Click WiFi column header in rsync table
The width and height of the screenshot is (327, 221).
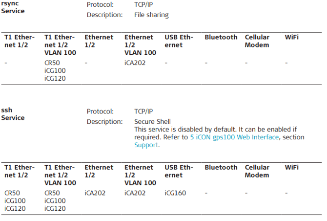point(292,37)
